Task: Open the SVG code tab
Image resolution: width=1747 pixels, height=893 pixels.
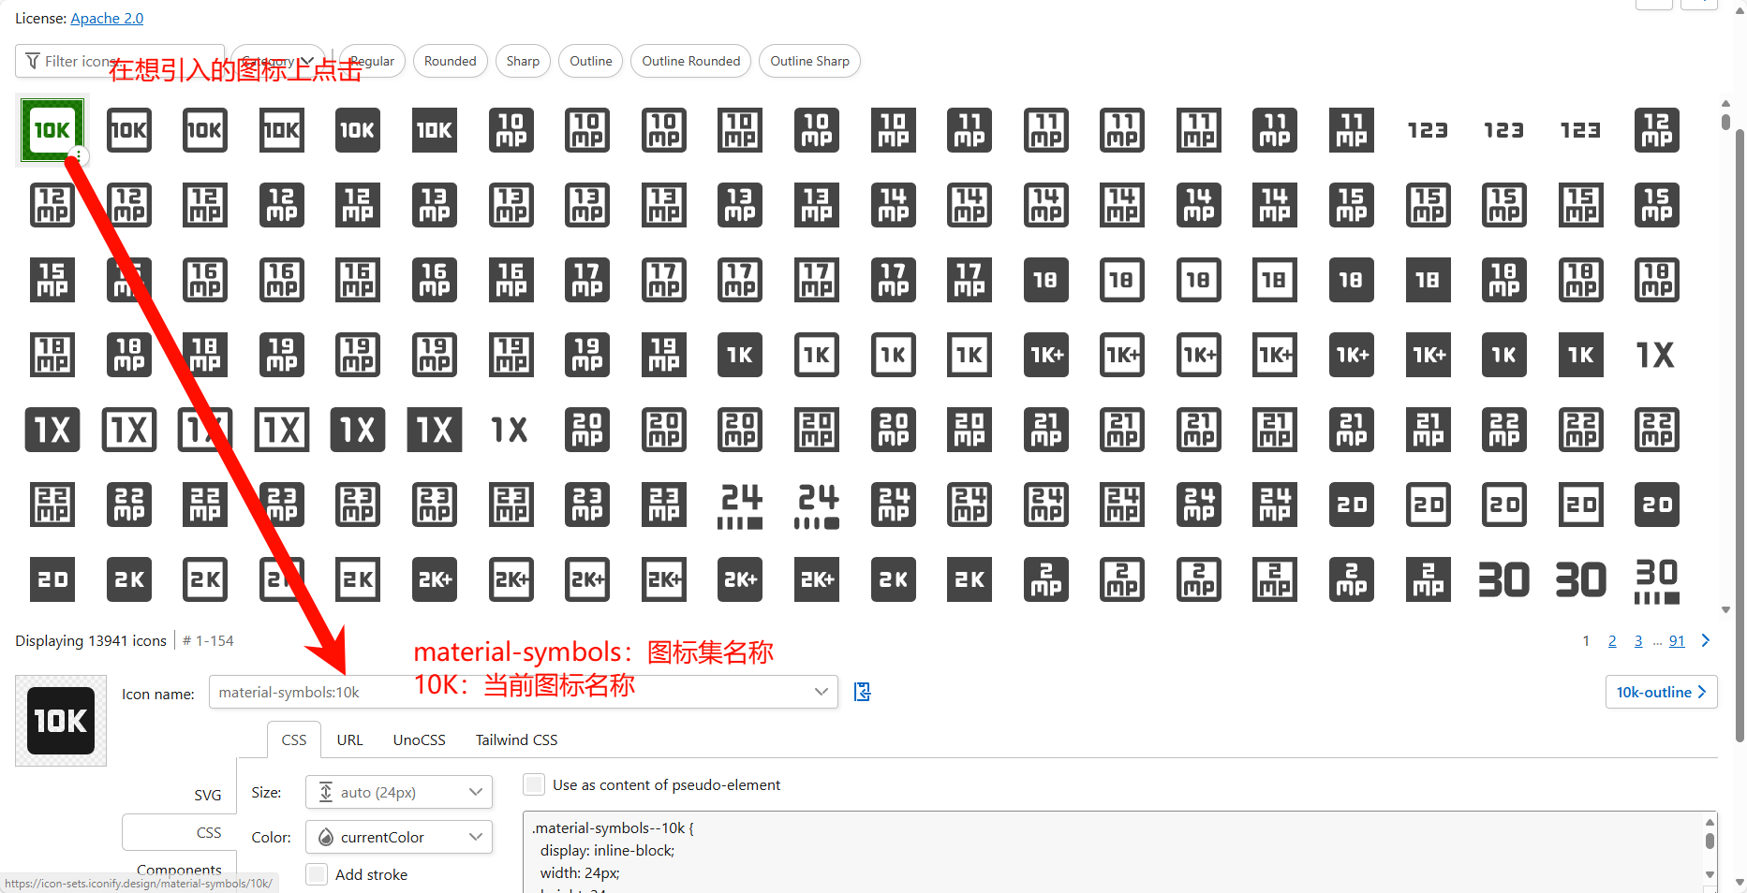Action: click(207, 795)
